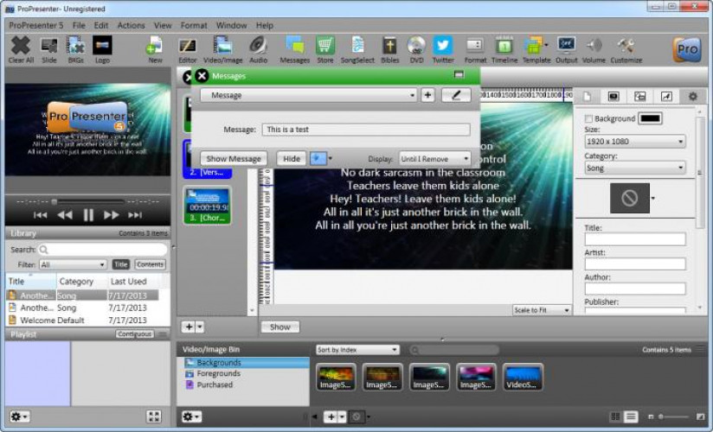Select Welcome Default library row
This screenshot has height=432, width=713.
(x=83, y=321)
